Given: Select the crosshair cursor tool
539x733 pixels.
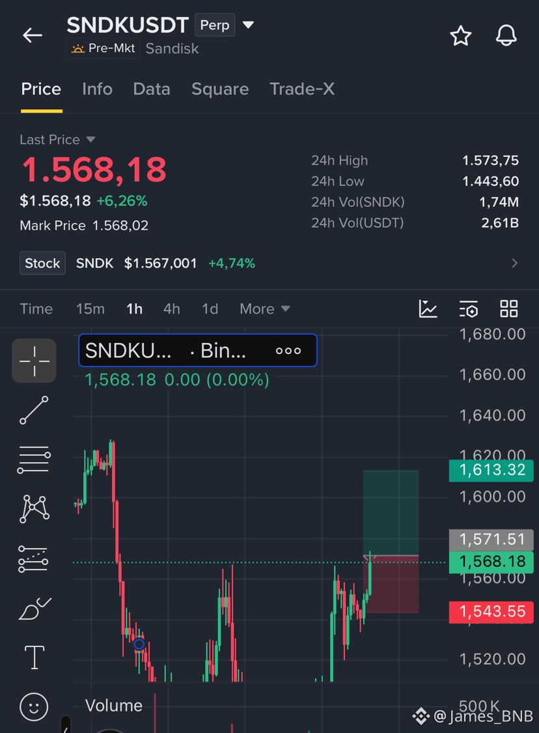Looking at the screenshot, I should pyautogui.click(x=34, y=361).
